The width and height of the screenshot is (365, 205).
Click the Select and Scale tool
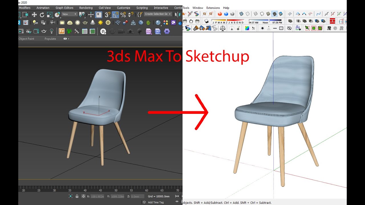click(x=50, y=15)
